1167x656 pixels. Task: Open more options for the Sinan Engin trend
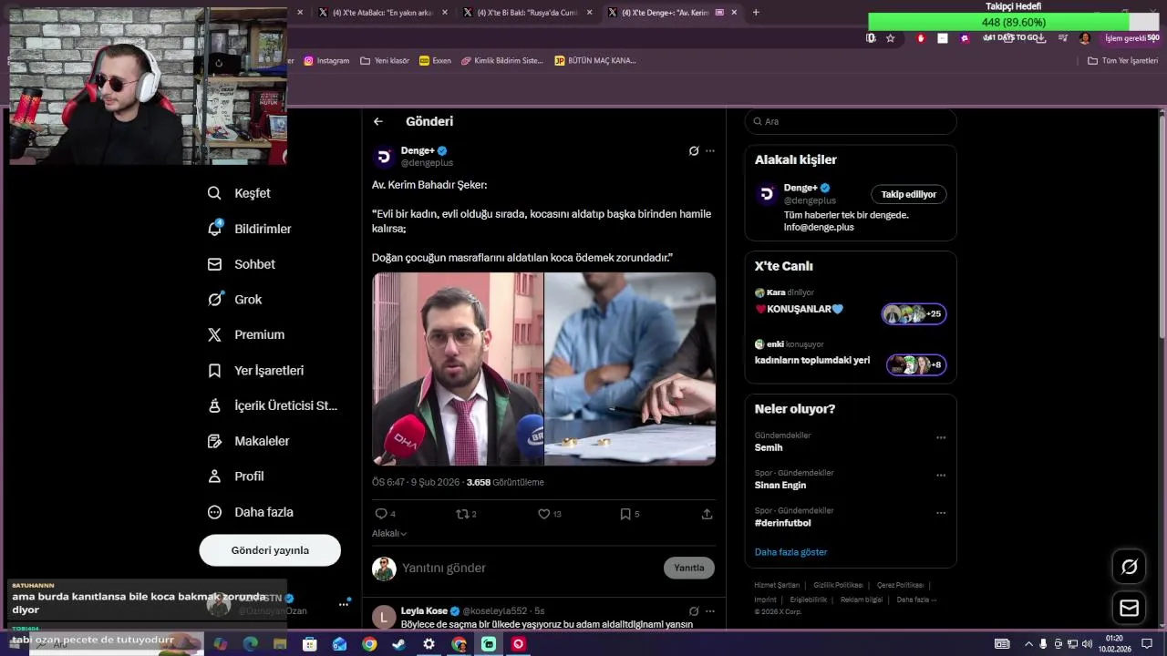coord(941,476)
